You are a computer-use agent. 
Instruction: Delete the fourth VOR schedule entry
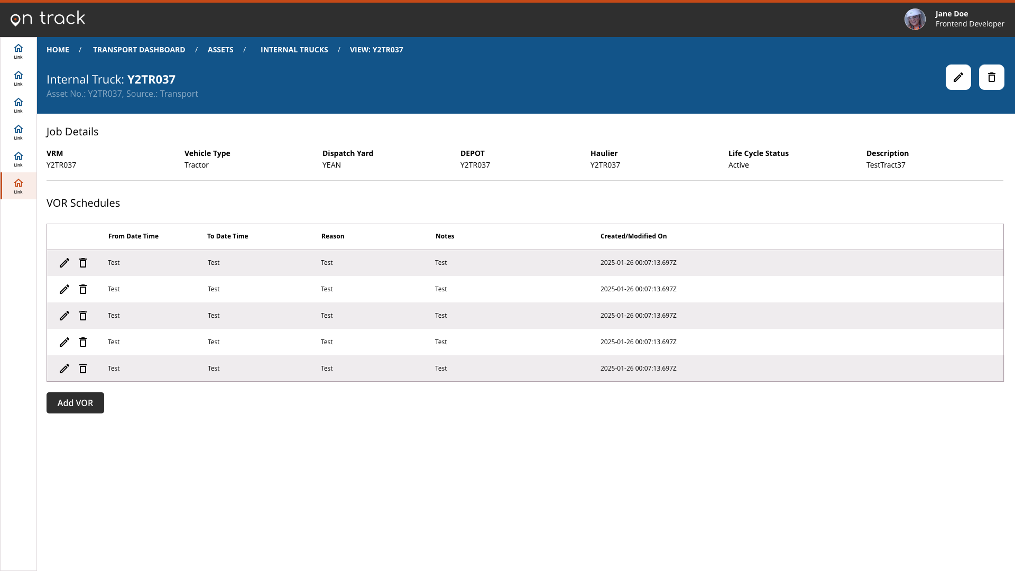pyautogui.click(x=83, y=342)
